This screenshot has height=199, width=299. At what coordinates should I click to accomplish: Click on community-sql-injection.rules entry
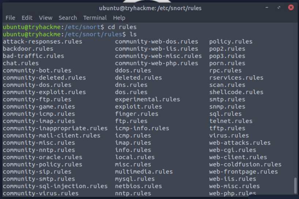pyautogui.click(x=55, y=186)
